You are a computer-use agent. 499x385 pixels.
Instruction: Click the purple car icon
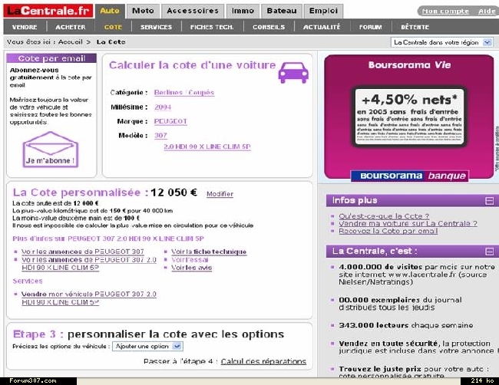[293, 73]
